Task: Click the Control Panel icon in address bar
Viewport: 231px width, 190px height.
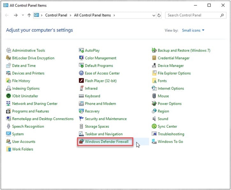Action: pyautogui.click(x=36, y=15)
